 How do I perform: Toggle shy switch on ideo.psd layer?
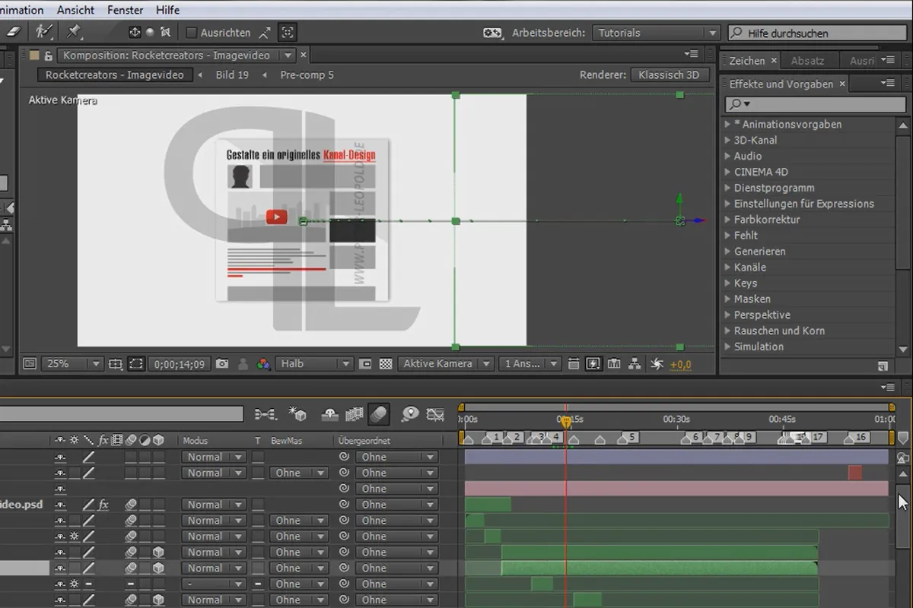[x=60, y=505]
